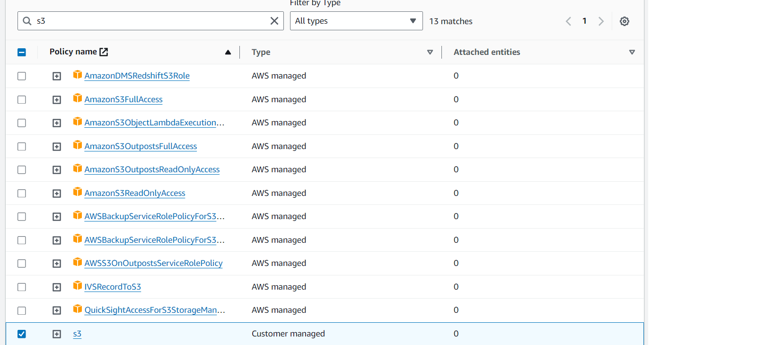The width and height of the screenshot is (757, 345).
Task: Toggle the select-all policies header checkbox
Action: (22, 53)
